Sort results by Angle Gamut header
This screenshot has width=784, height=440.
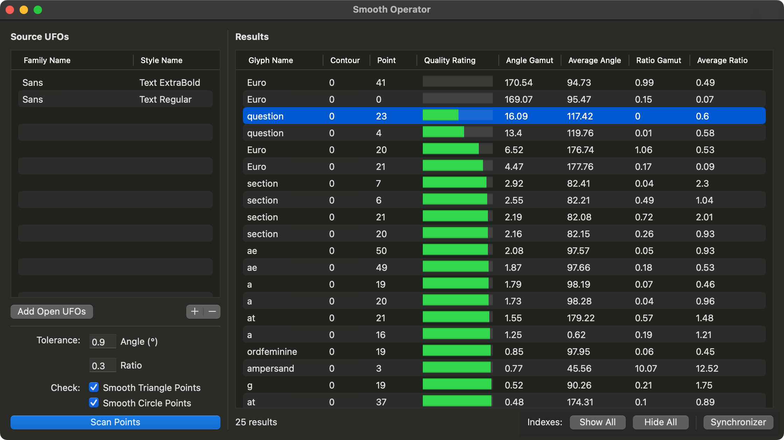[529, 60]
